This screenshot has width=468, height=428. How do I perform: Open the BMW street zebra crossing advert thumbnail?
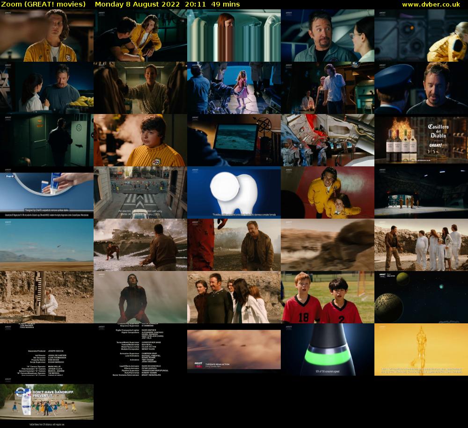(140, 193)
